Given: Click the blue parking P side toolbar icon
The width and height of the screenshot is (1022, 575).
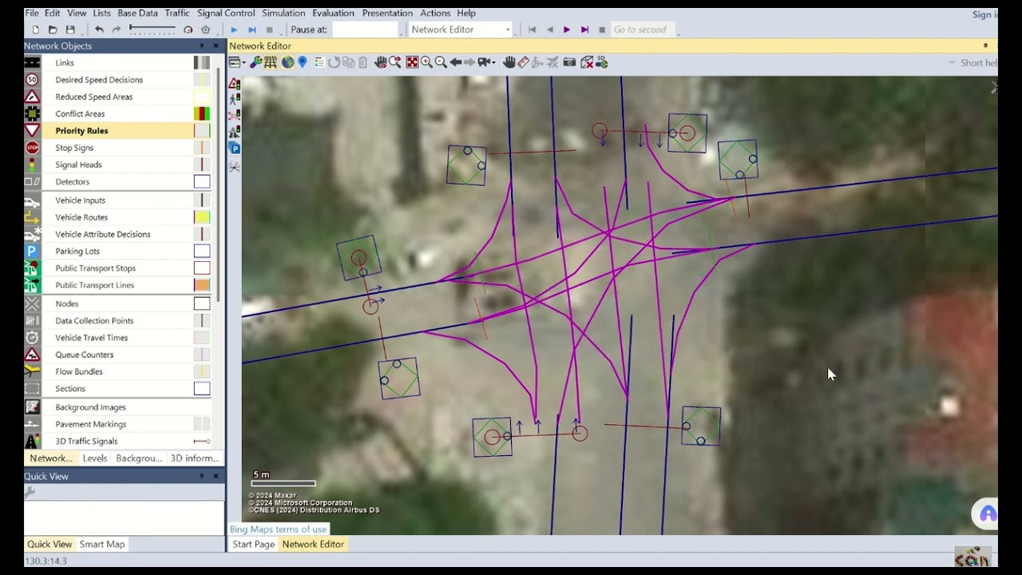Looking at the screenshot, I should [x=234, y=148].
